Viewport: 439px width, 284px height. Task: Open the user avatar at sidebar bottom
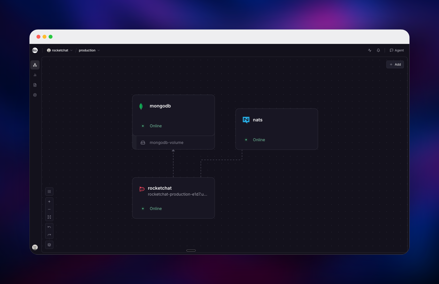pyautogui.click(x=35, y=247)
